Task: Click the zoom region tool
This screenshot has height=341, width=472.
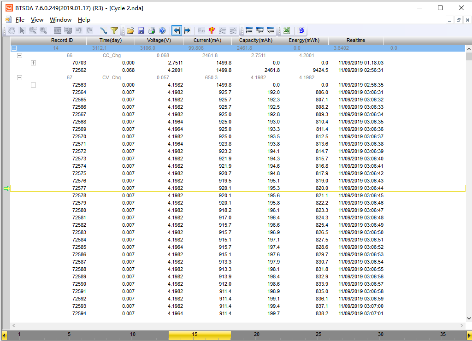Action: click(x=33, y=30)
